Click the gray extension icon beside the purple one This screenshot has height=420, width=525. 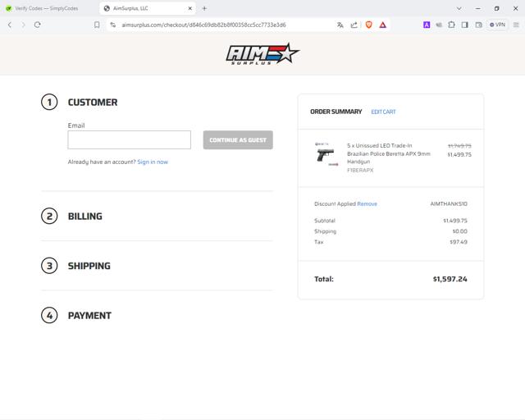pos(439,25)
